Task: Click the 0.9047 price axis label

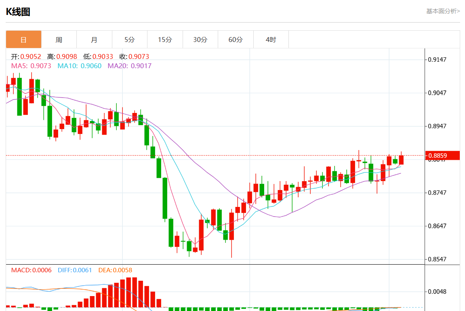Action: pyautogui.click(x=437, y=93)
